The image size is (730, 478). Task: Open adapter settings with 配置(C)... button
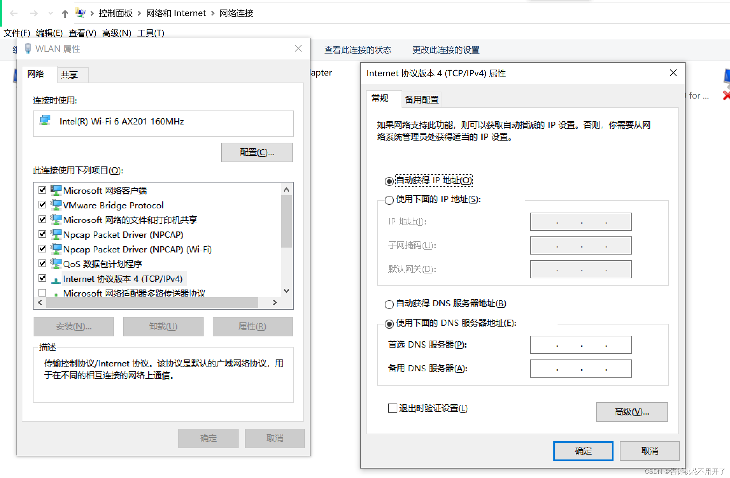(257, 152)
